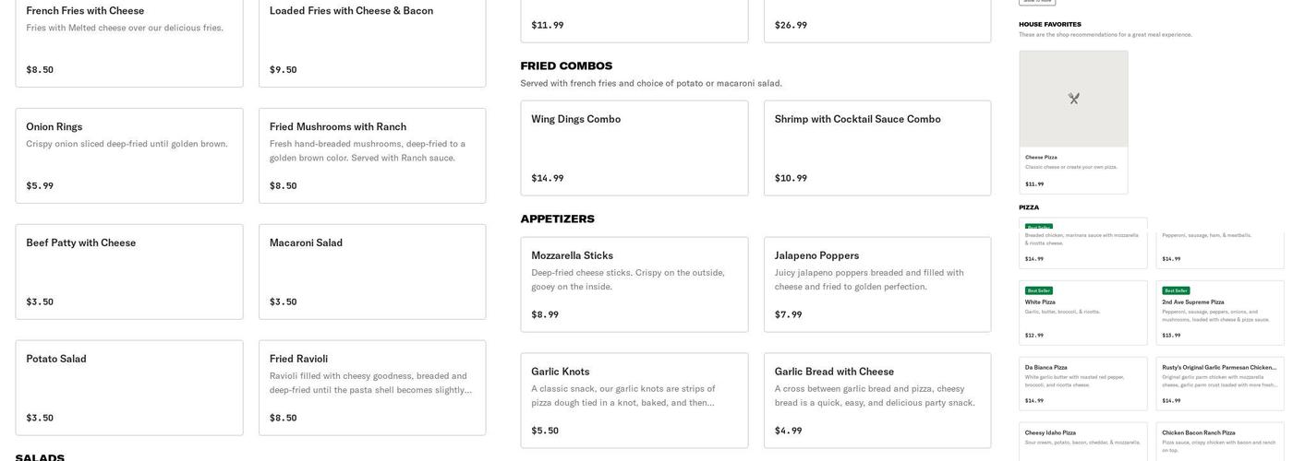Open the Fried Ravioli card

click(x=372, y=387)
